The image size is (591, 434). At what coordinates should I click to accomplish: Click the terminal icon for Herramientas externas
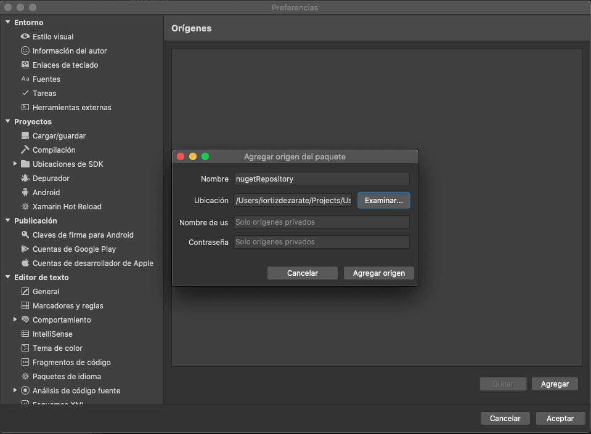(x=25, y=108)
